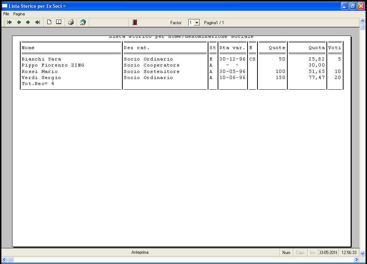The width and height of the screenshot is (367, 264).
Task: Open the File menu
Action: click(x=6, y=14)
